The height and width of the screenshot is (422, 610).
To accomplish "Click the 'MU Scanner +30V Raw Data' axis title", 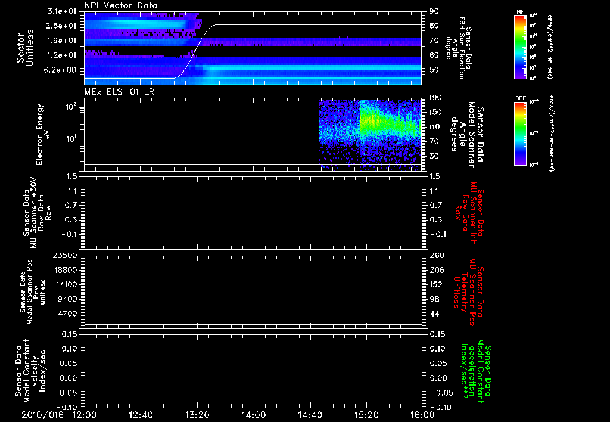I will [x=36, y=213].
